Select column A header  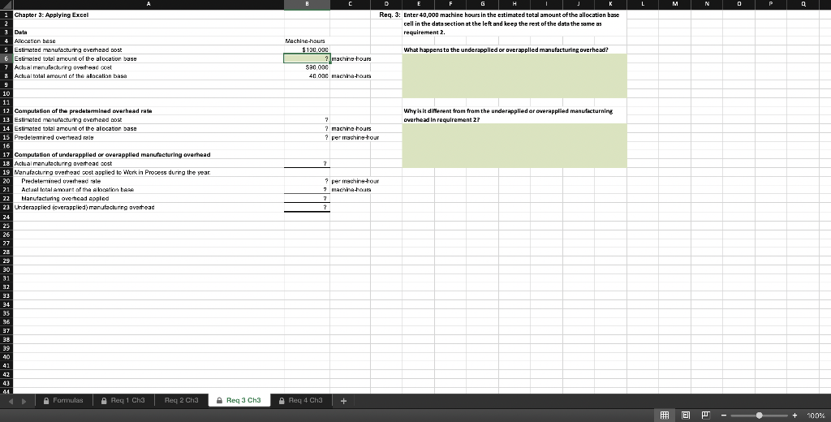tap(149, 4)
